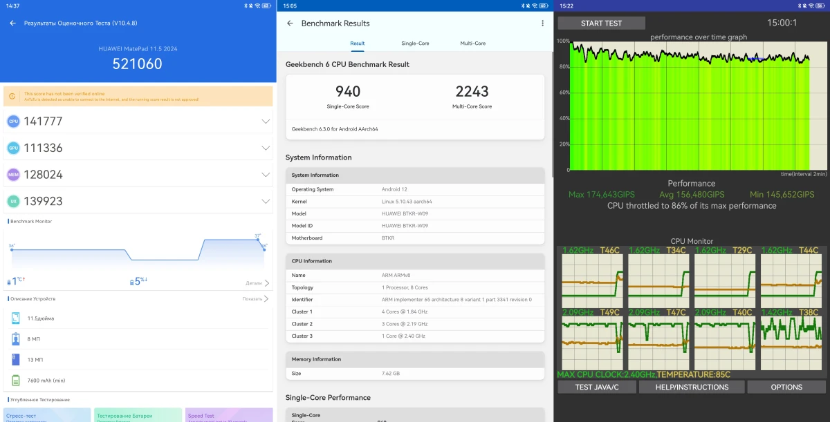Tap the Kernel value Linux 5.10.43 aarch64
The image size is (830, 422).
click(x=407, y=201)
